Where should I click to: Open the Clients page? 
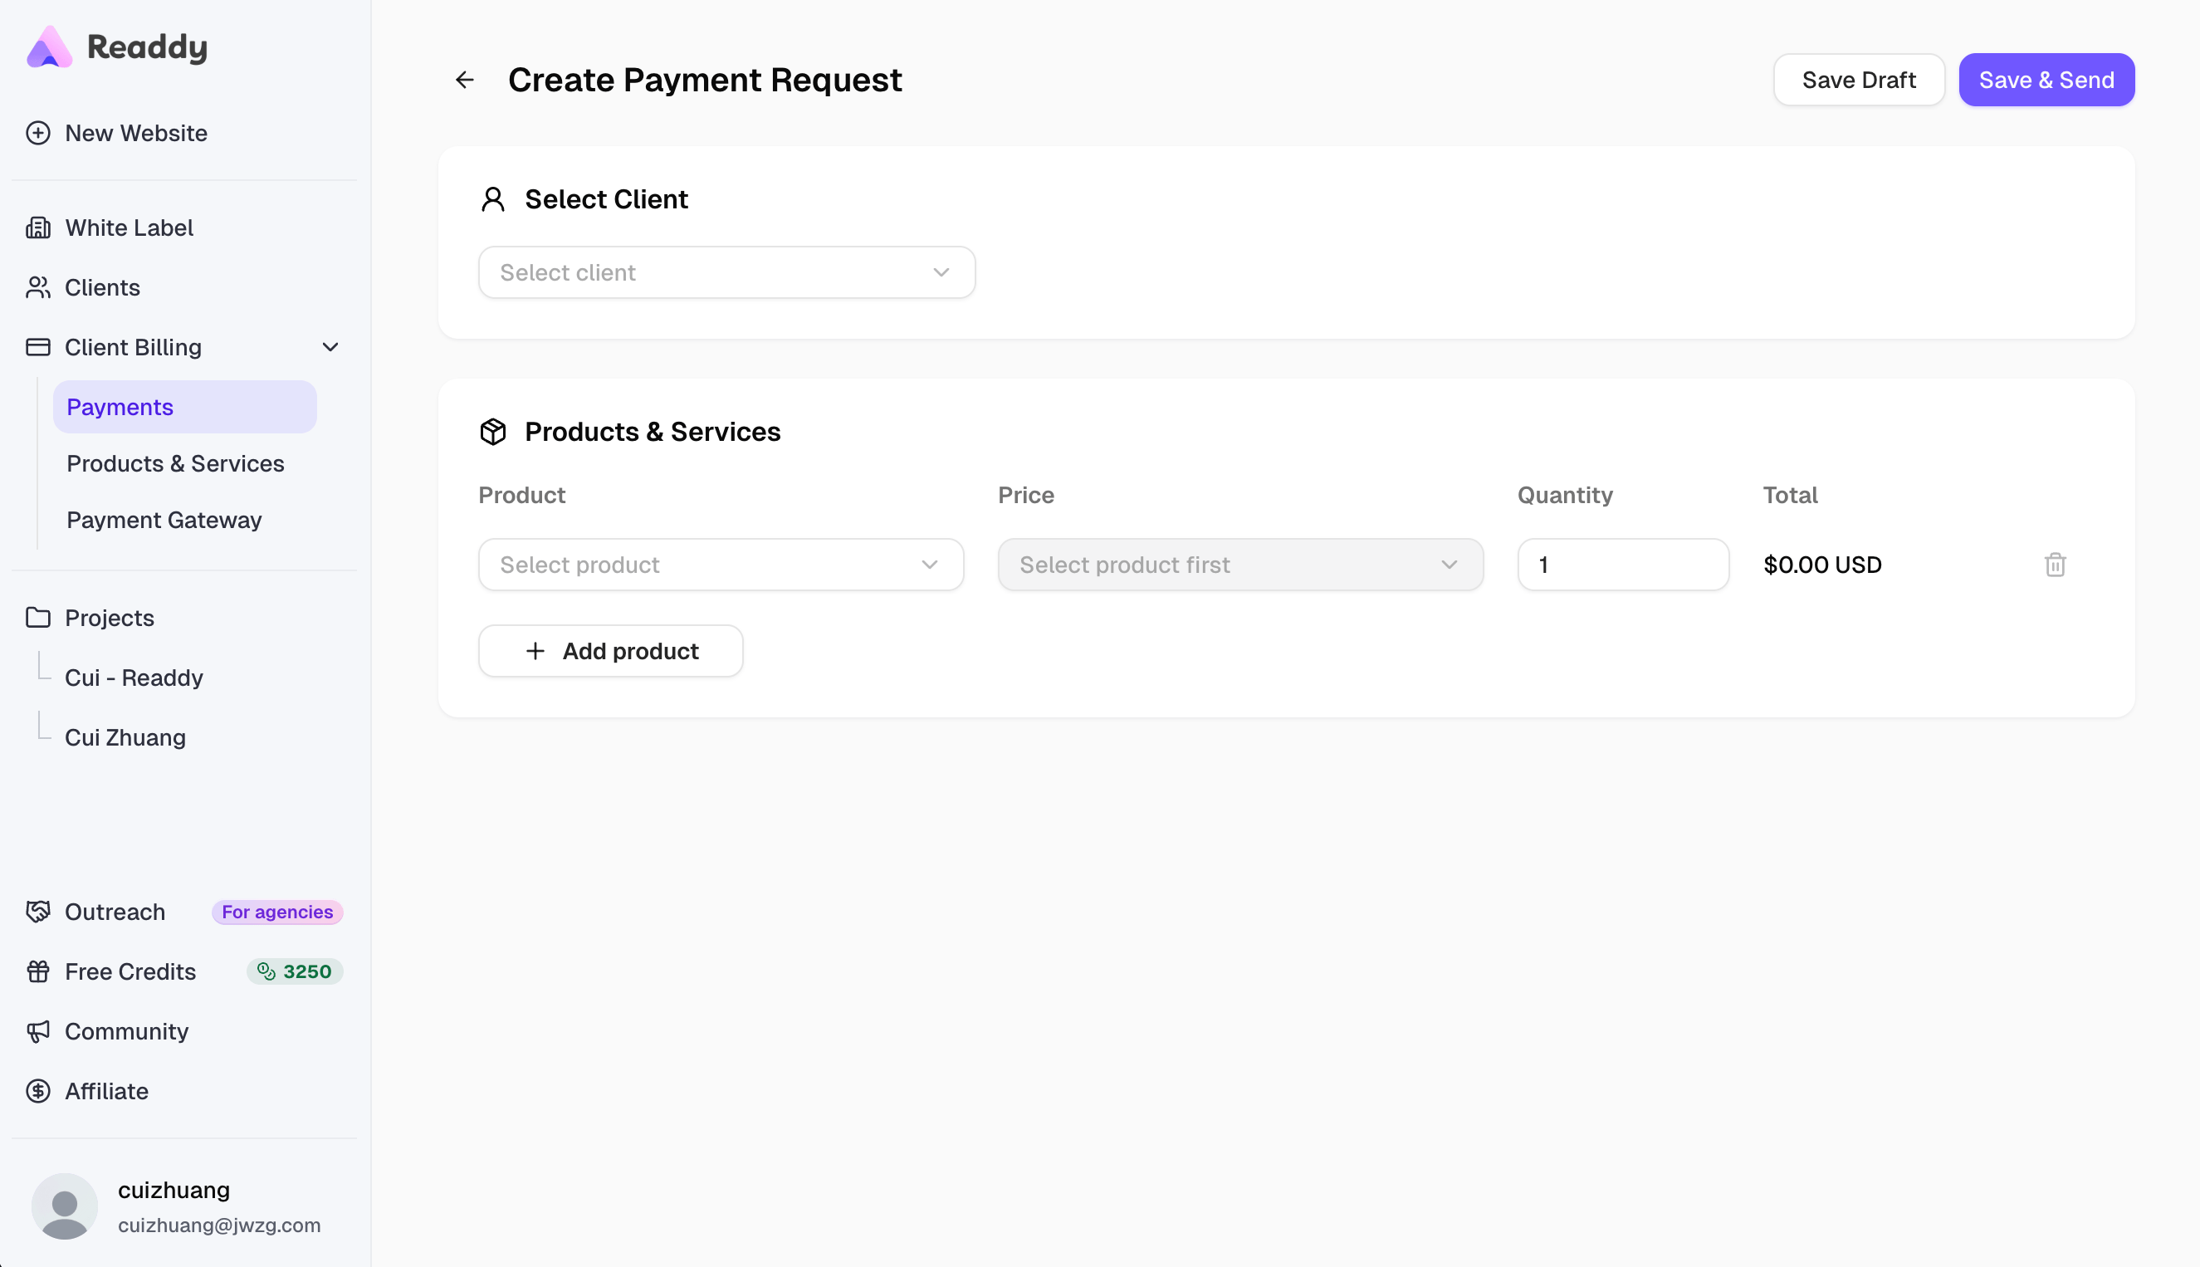(102, 287)
